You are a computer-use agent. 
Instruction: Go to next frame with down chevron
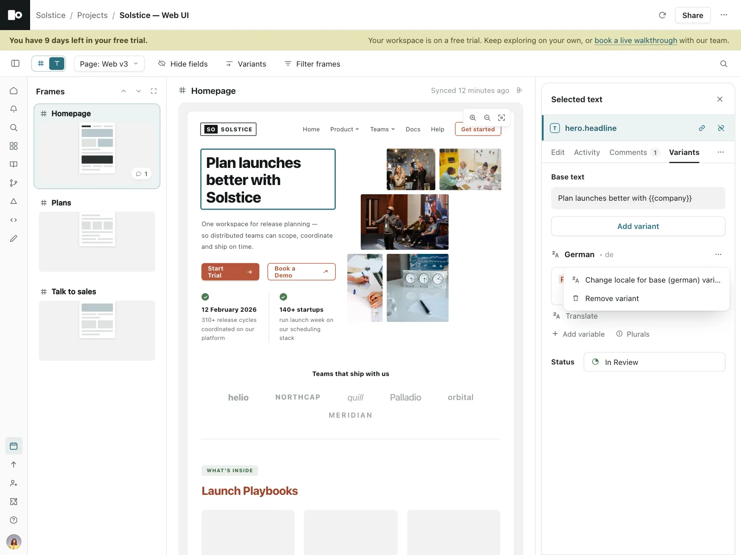click(x=138, y=91)
